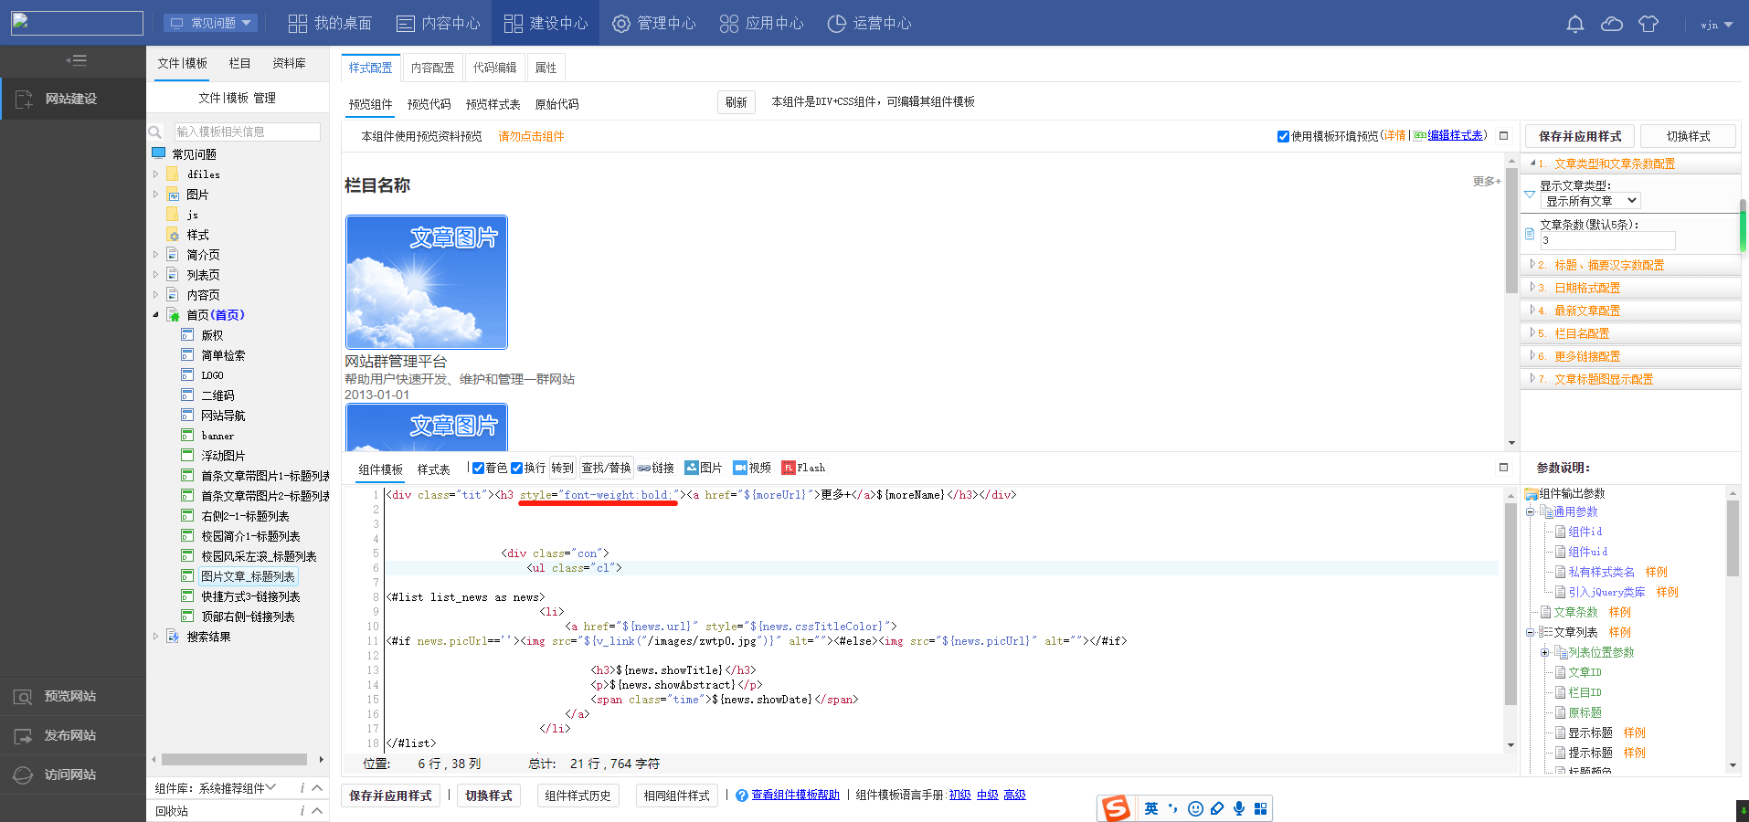Switch to the 代码编辑 tab

494,68
